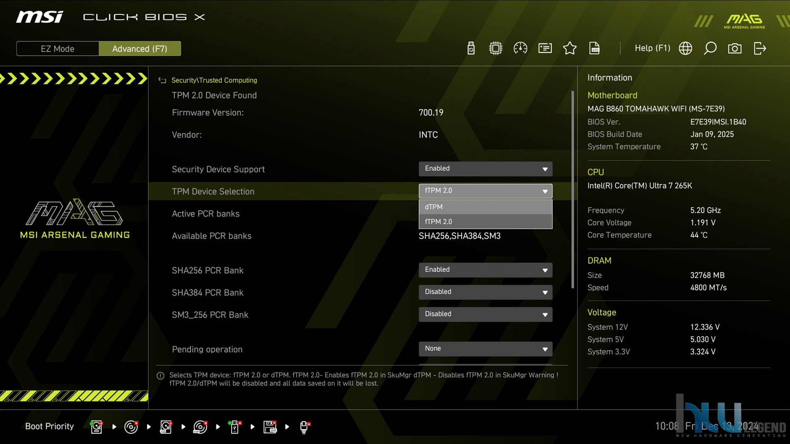Click the DRAM Speed value 4800 MT/s
The width and height of the screenshot is (790, 444).
point(708,288)
